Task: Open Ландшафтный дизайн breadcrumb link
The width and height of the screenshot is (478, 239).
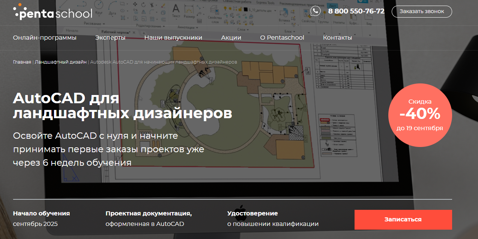Action: (x=60, y=62)
